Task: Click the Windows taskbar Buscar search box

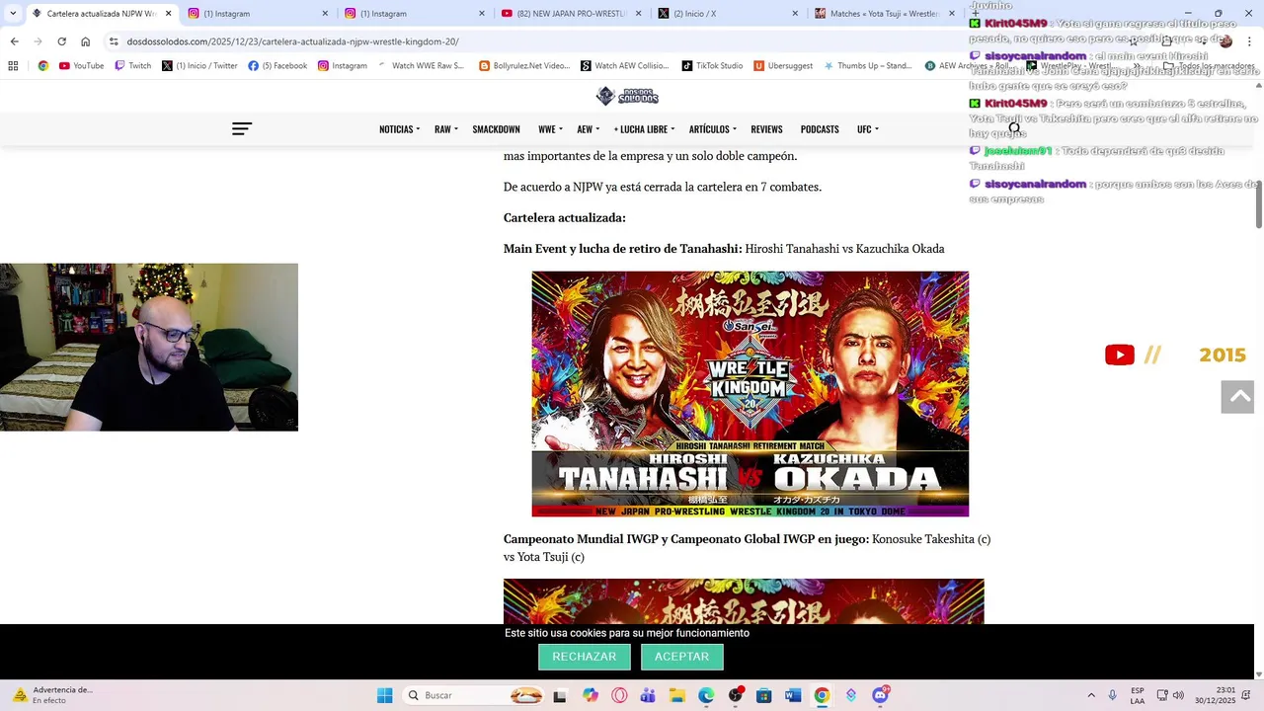Action: [x=475, y=695]
